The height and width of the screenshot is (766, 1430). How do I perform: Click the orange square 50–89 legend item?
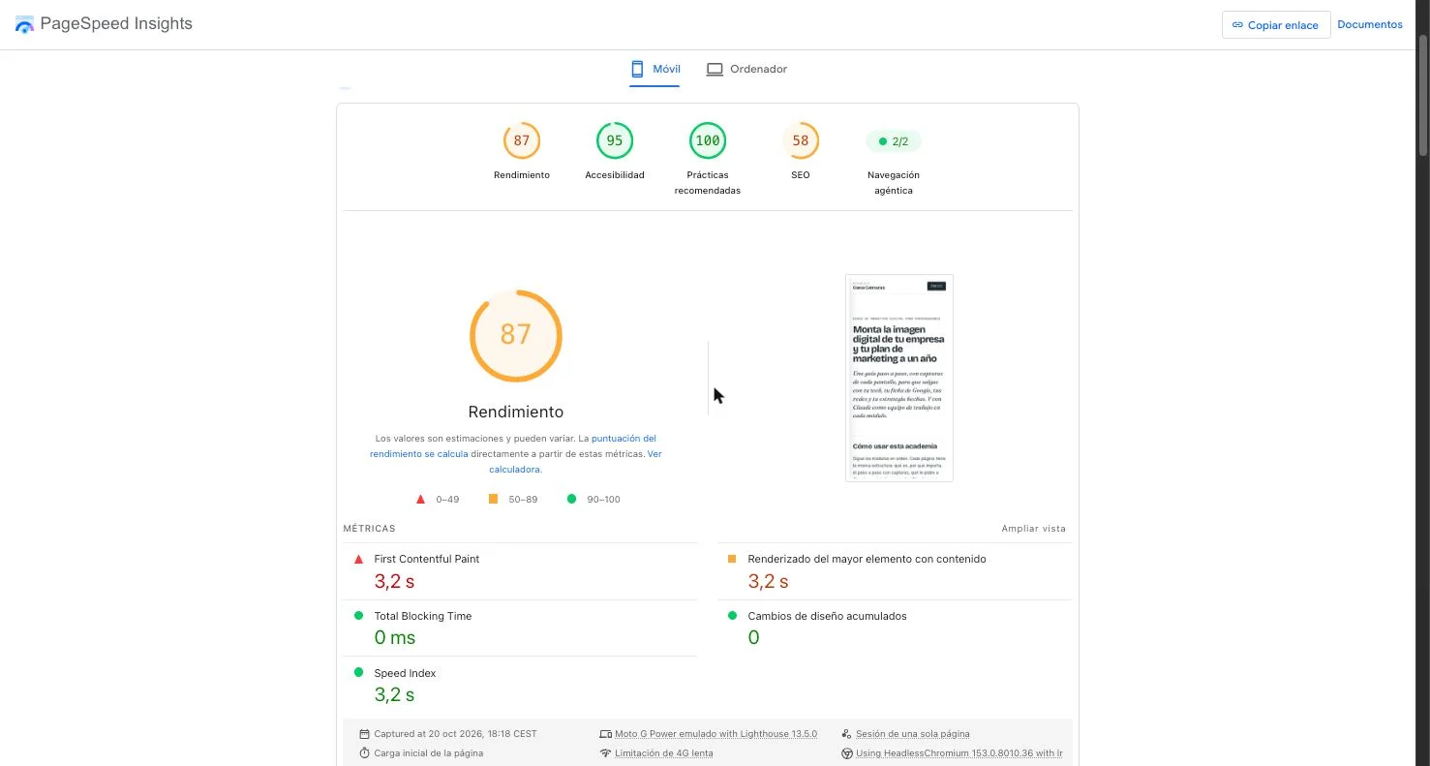click(512, 500)
